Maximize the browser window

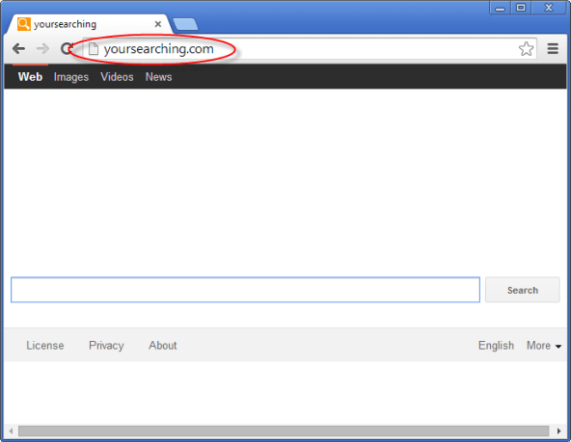[521, 8]
